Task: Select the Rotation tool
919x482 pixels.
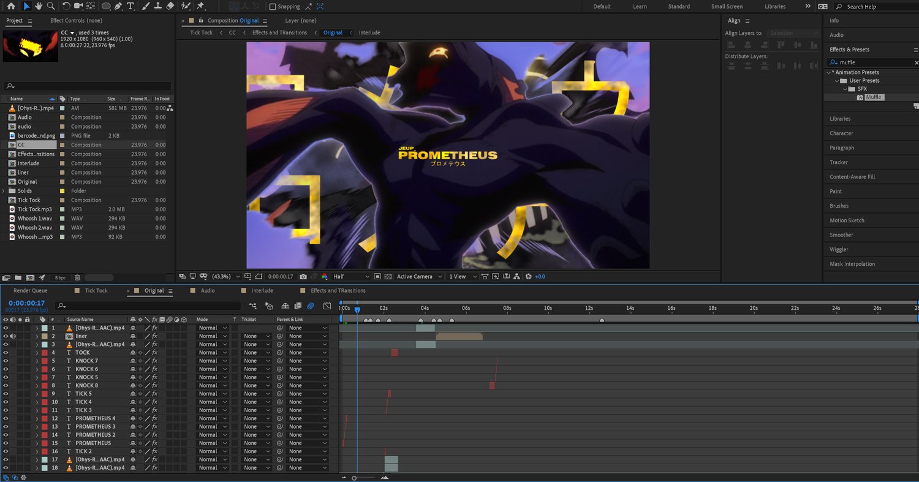Action: 66,6
